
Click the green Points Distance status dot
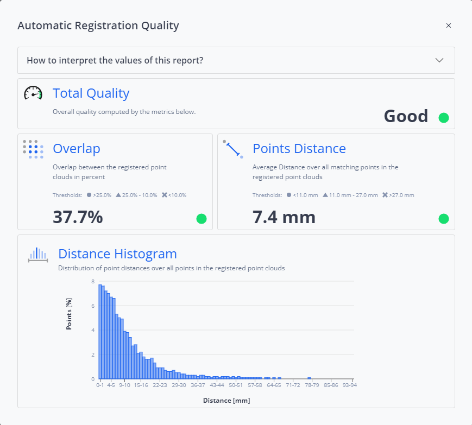pos(444,219)
